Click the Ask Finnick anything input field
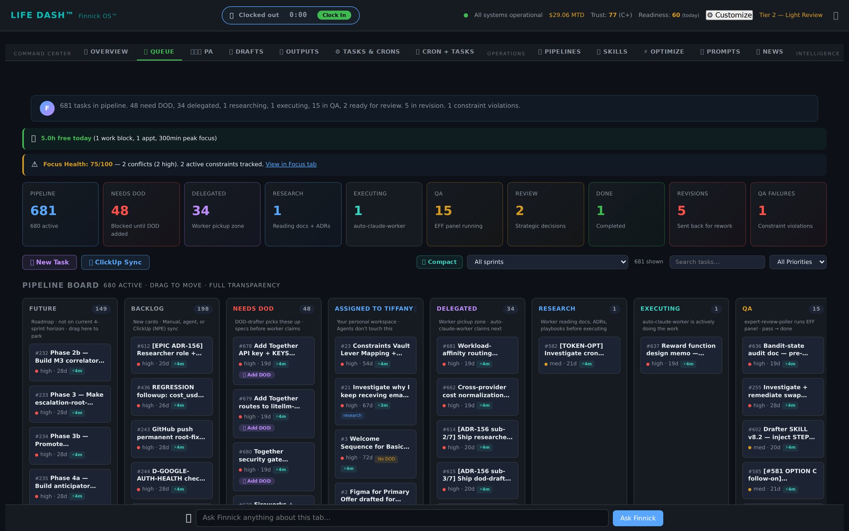 tap(402, 518)
